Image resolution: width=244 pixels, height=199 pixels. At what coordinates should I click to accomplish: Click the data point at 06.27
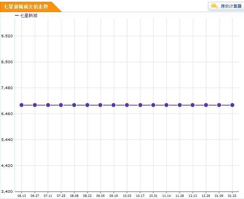point(35,105)
